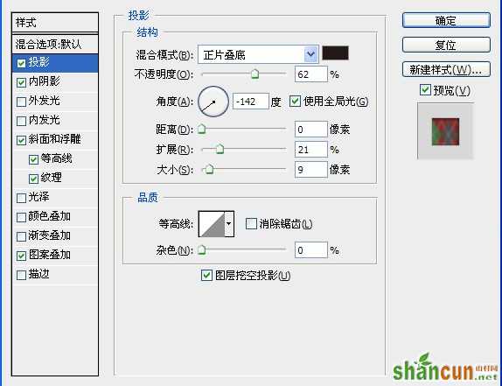Click the 确定 button
Image resolution: width=502 pixels, height=386 pixels.
click(446, 20)
